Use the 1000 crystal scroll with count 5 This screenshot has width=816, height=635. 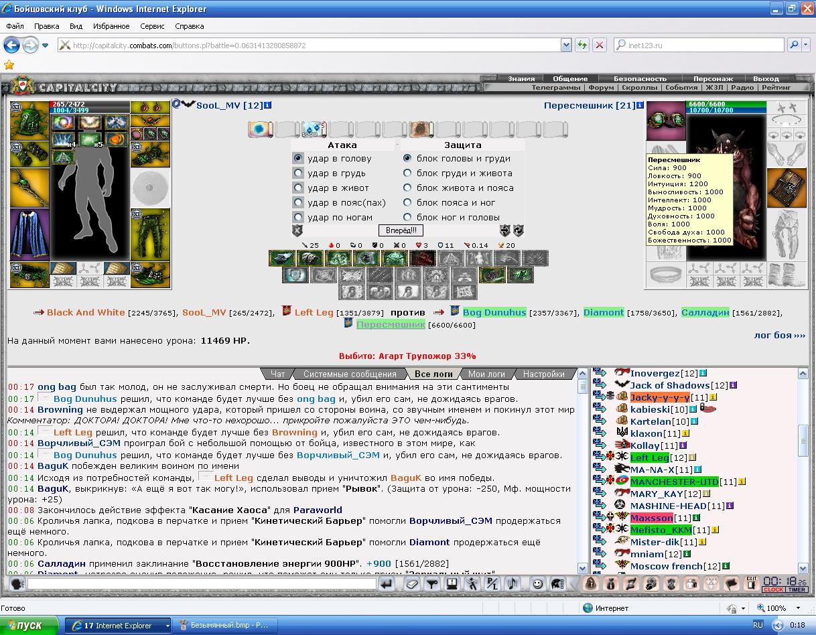click(x=314, y=129)
